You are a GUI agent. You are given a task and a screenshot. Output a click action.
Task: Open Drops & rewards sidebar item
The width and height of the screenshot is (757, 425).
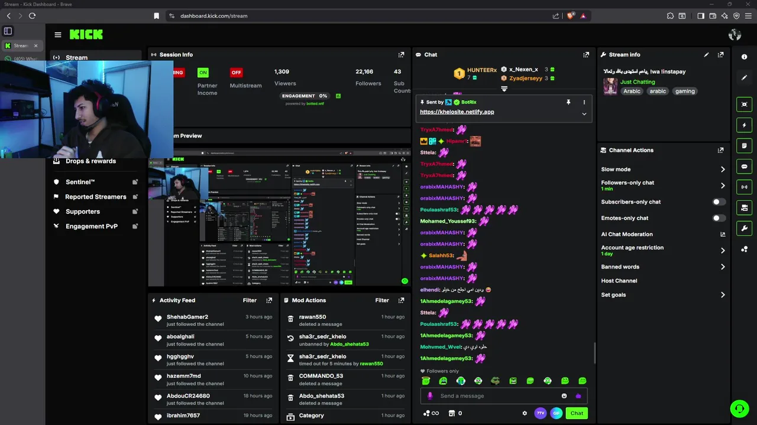(x=90, y=161)
